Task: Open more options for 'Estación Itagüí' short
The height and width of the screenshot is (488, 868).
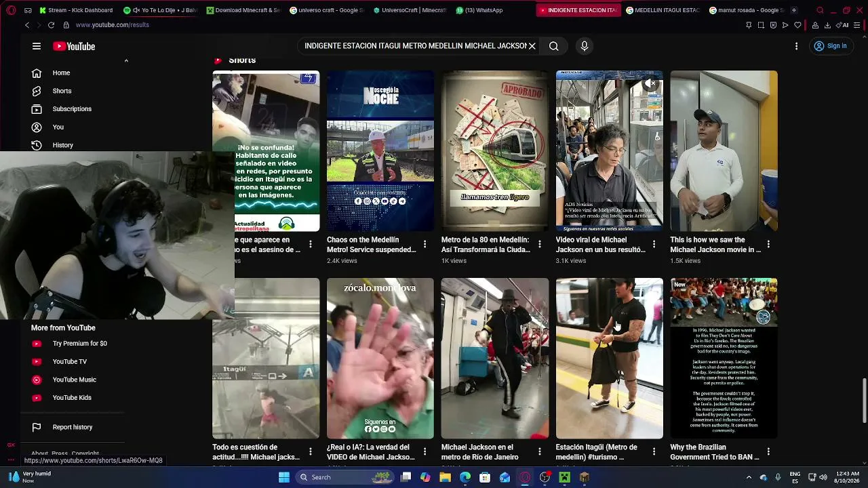Action: (x=654, y=451)
